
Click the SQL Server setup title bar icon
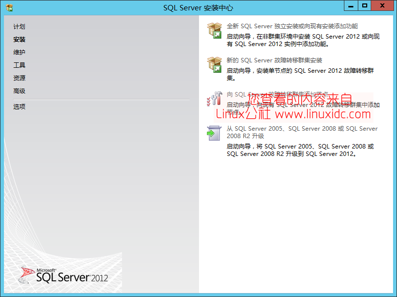pyautogui.click(x=9, y=7)
